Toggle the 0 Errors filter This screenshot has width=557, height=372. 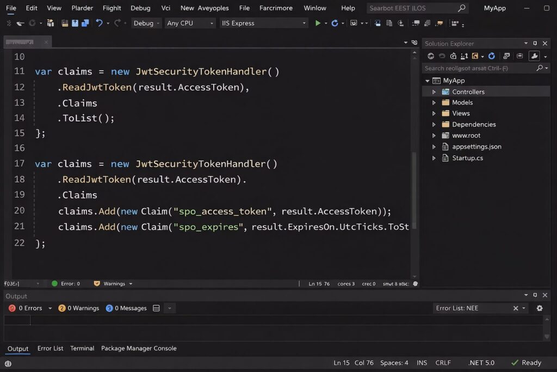[x=26, y=308]
